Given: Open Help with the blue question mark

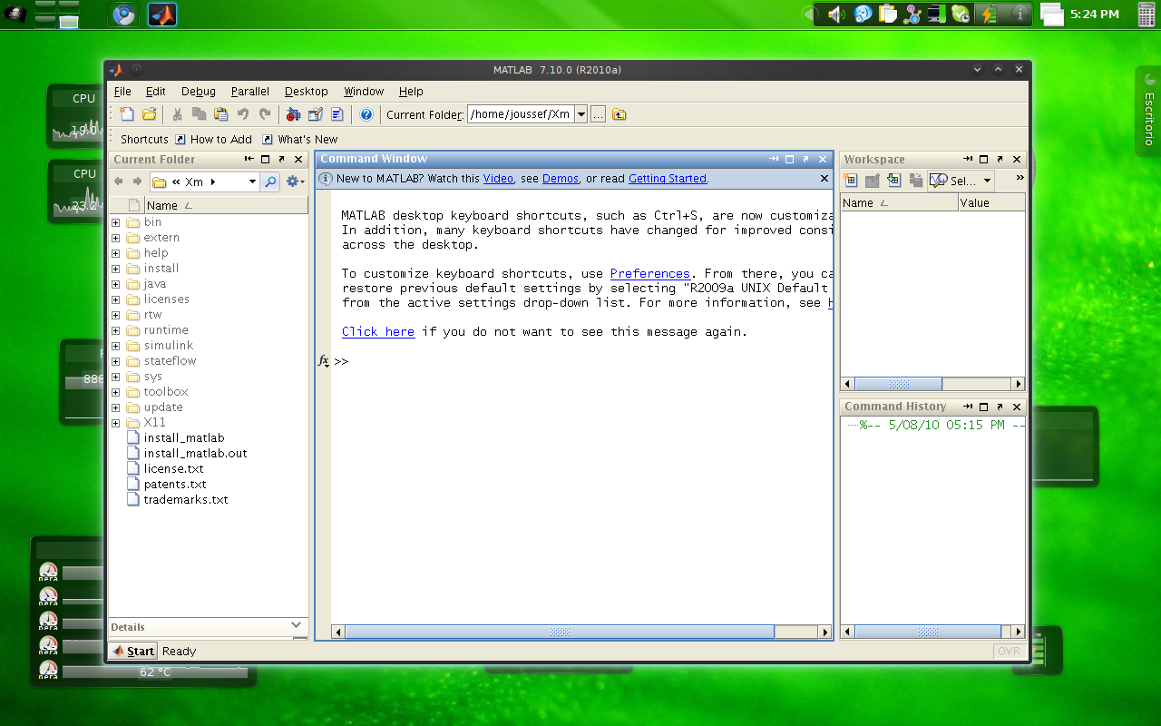Looking at the screenshot, I should (x=366, y=114).
